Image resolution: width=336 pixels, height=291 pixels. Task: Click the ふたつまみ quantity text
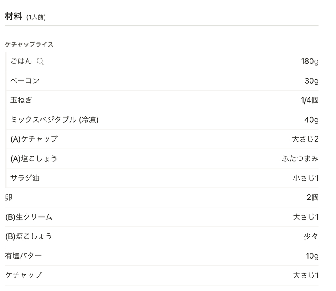tap(300, 159)
